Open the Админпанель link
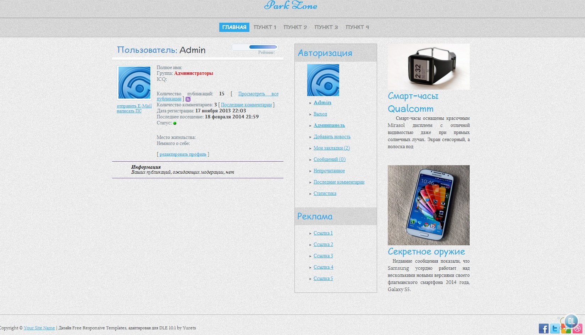585x335 pixels. (329, 125)
